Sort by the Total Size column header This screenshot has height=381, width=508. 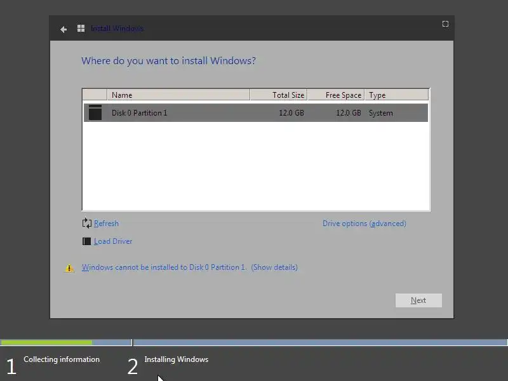[x=279, y=95]
